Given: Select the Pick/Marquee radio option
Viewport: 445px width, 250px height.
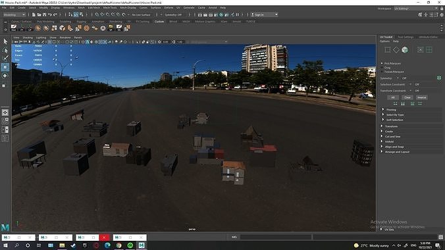Looking at the screenshot, I should pyautogui.click(x=382, y=63).
